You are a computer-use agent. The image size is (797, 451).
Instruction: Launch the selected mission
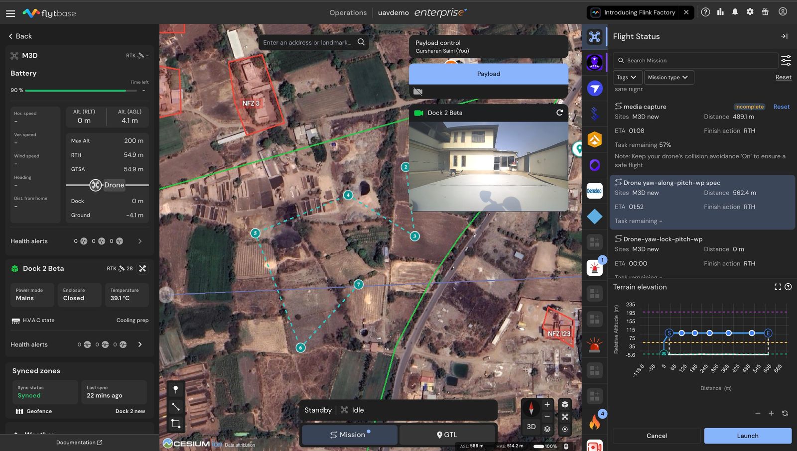click(x=748, y=436)
